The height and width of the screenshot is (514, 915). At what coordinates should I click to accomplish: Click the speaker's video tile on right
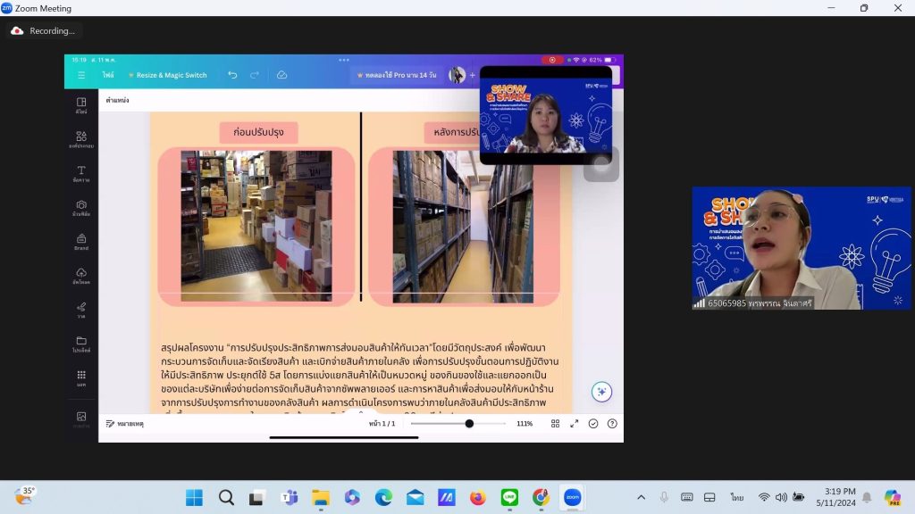pyautogui.click(x=802, y=248)
